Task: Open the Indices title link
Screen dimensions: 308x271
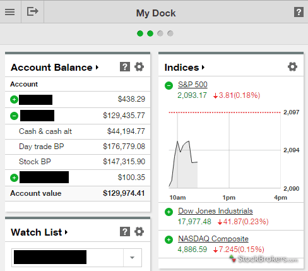Action: click(x=184, y=68)
